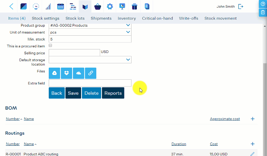
Task: Select the '37 min.' duration cell
Action: pos(177,154)
